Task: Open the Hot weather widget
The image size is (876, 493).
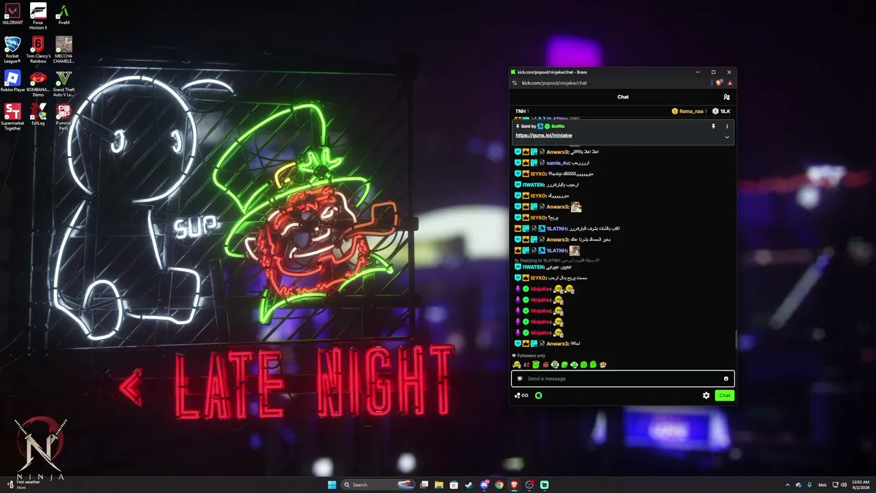Action: pos(23,485)
